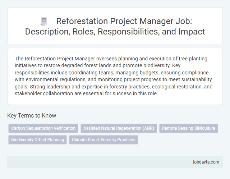The width and height of the screenshot is (230, 179).
Task: Click the Reforestation Project Manager Job title heading
Action: point(115,26)
